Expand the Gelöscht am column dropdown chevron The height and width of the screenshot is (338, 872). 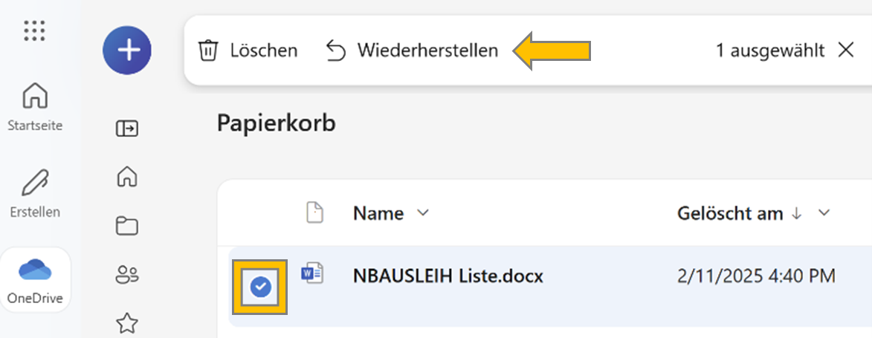tap(824, 213)
